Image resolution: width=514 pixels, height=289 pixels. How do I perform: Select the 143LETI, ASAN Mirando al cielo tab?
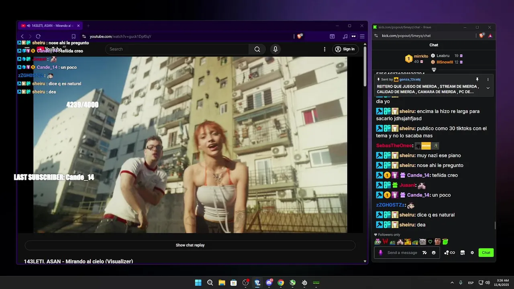(51, 26)
